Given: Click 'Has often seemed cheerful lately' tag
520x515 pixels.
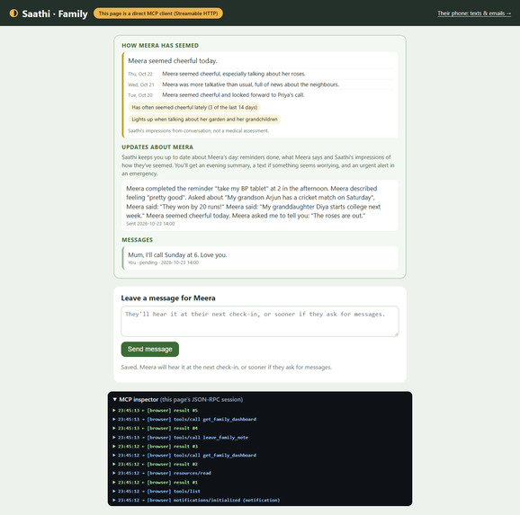Looking at the screenshot, I should 194,107.
